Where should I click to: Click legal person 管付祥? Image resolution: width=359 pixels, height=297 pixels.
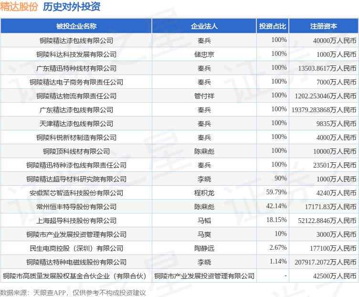tap(204, 96)
